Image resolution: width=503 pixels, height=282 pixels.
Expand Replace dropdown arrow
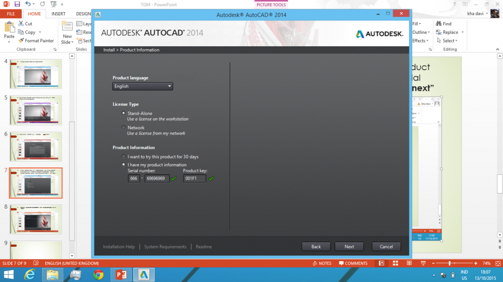point(463,32)
